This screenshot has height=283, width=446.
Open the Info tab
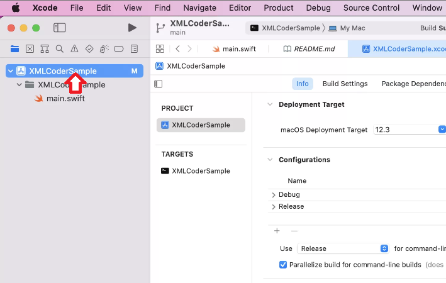coord(303,84)
